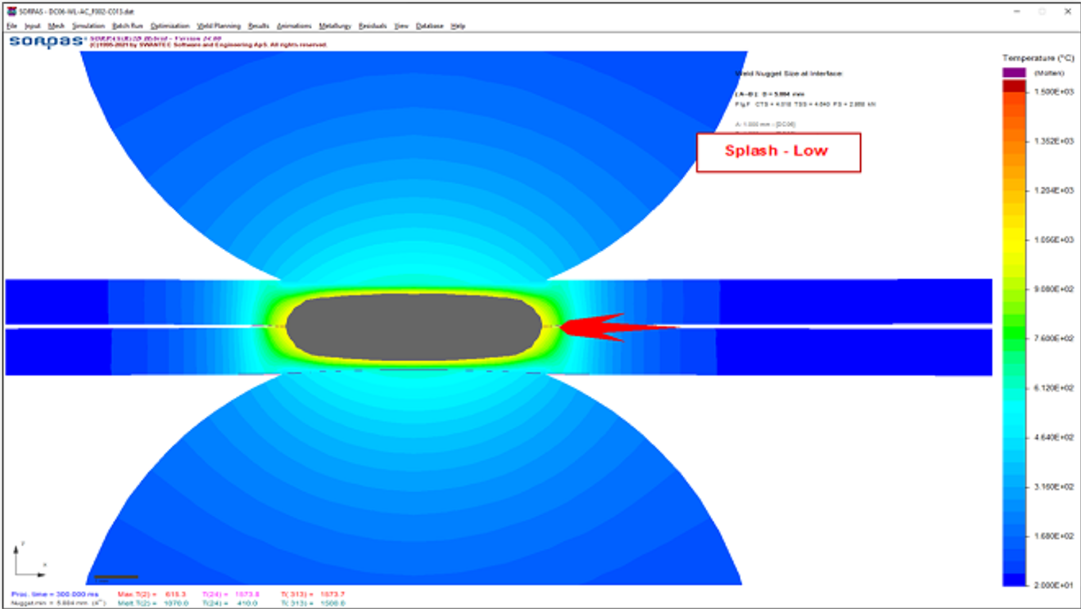This screenshot has height=609, width=1081.
Task: Click the purple Molten color swatch
Action: 1014,73
